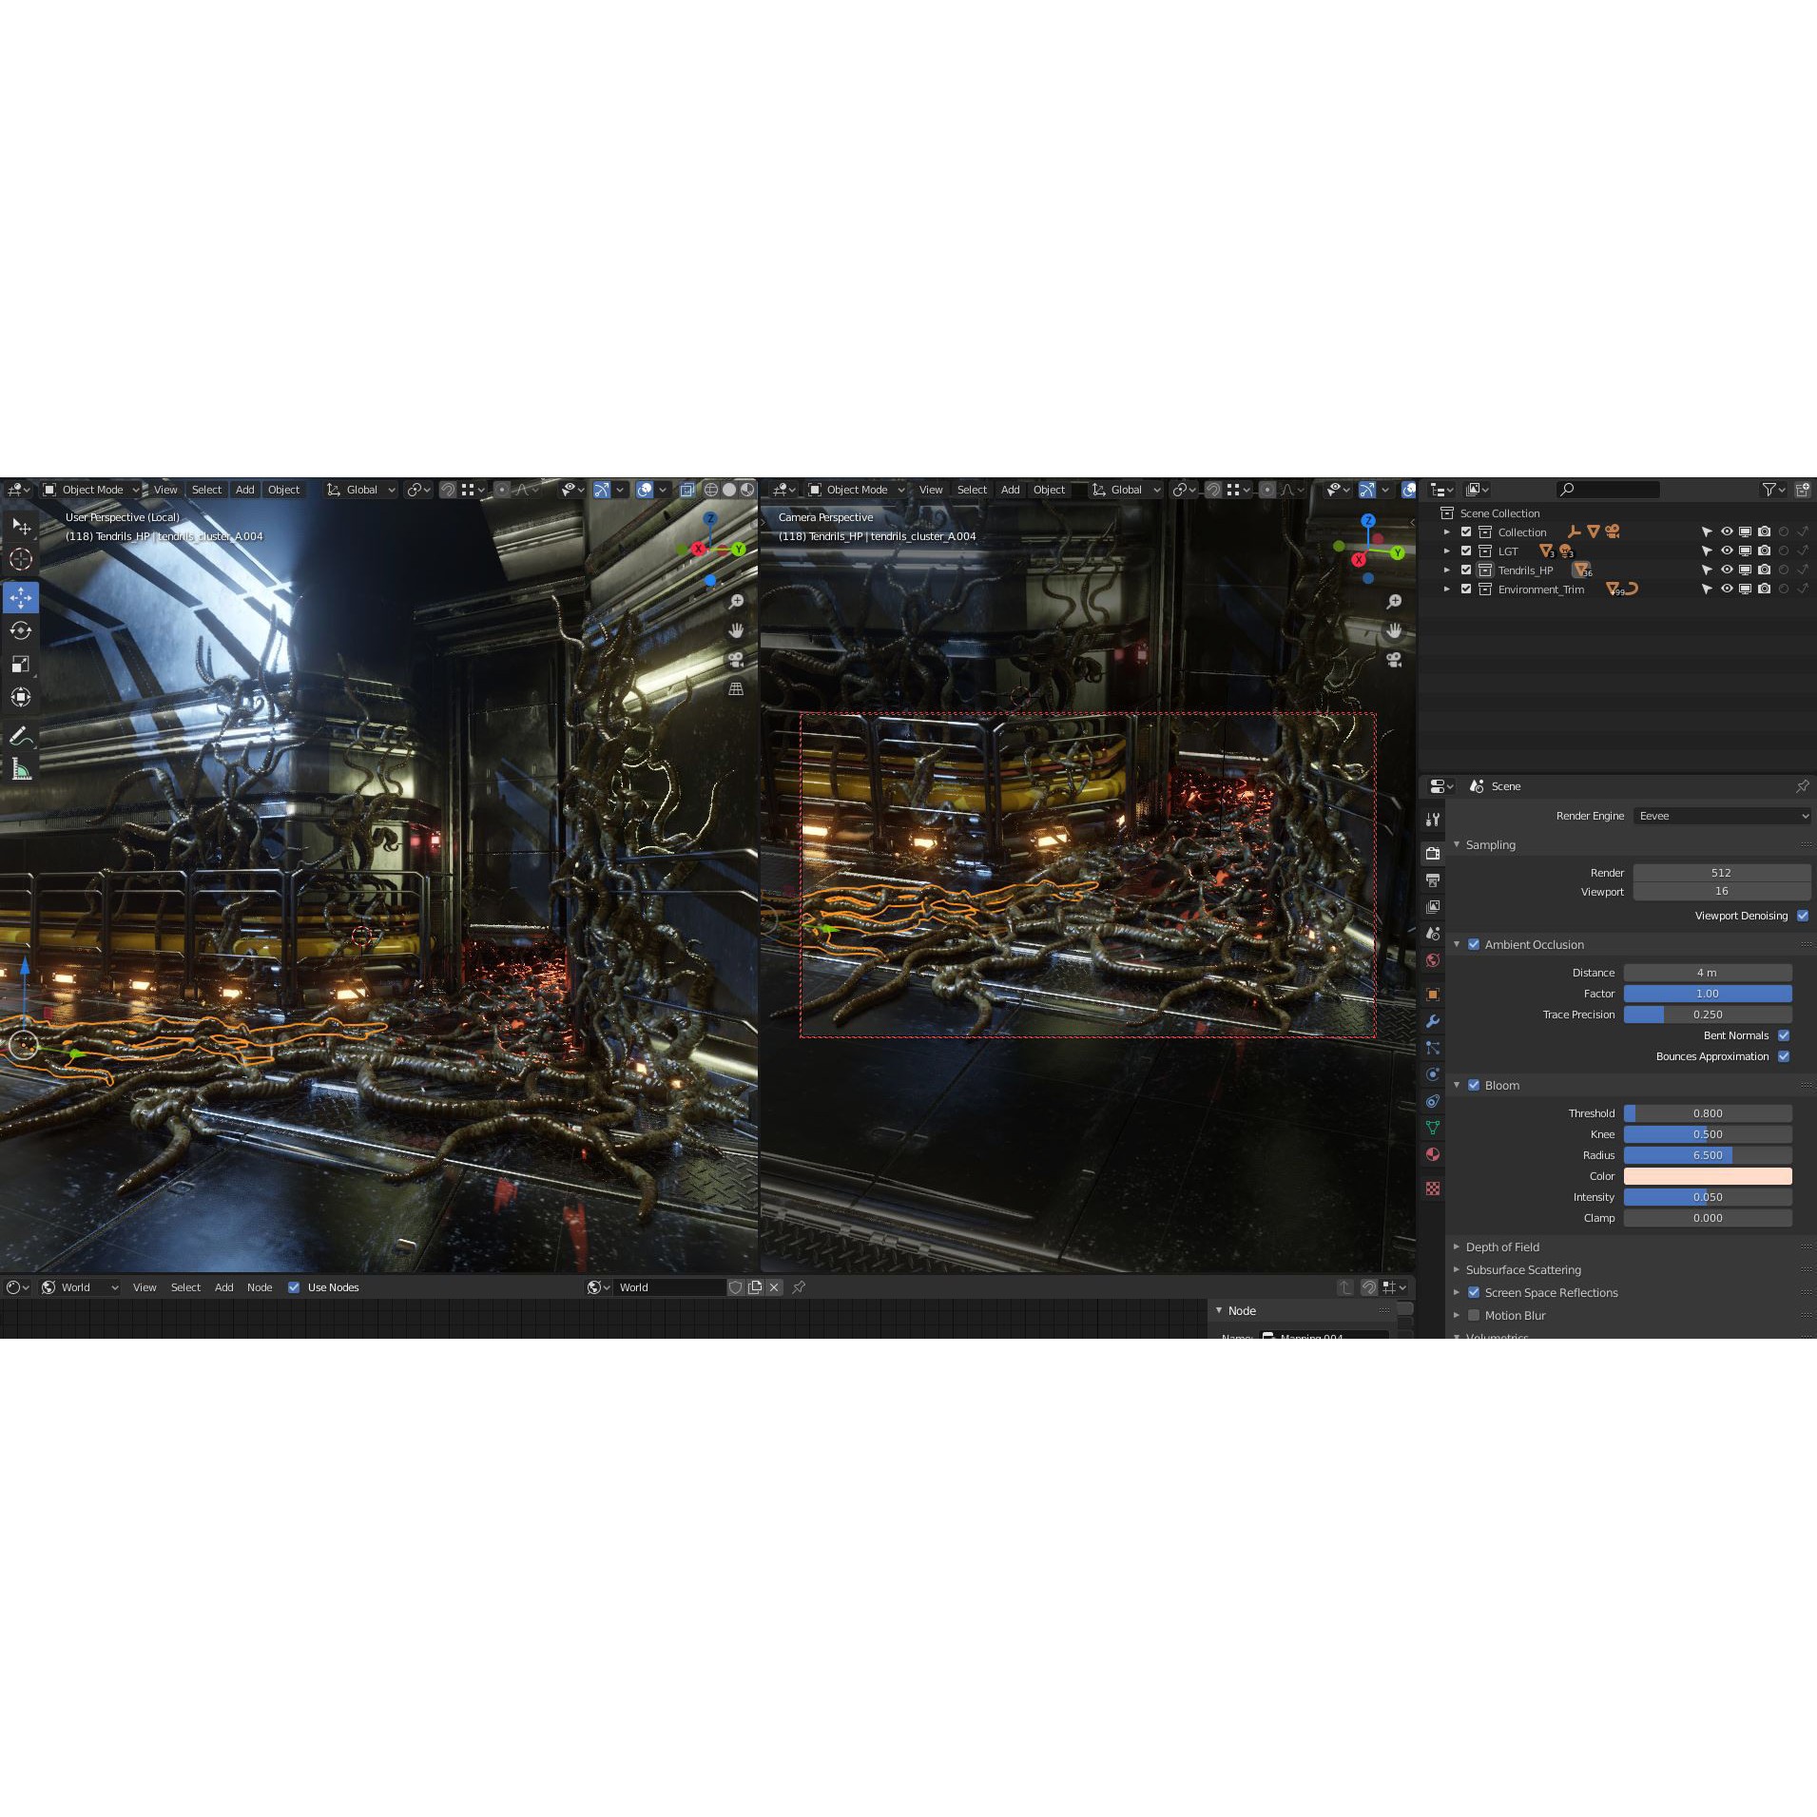The height and width of the screenshot is (1817, 1817).
Task: Uncheck Bent Normals option
Action: [x=1784, y=1035]
